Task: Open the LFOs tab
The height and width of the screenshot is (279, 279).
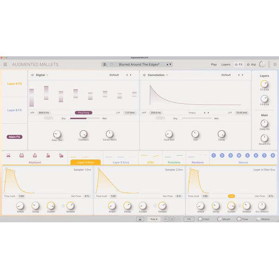Action: coord(150,162)
